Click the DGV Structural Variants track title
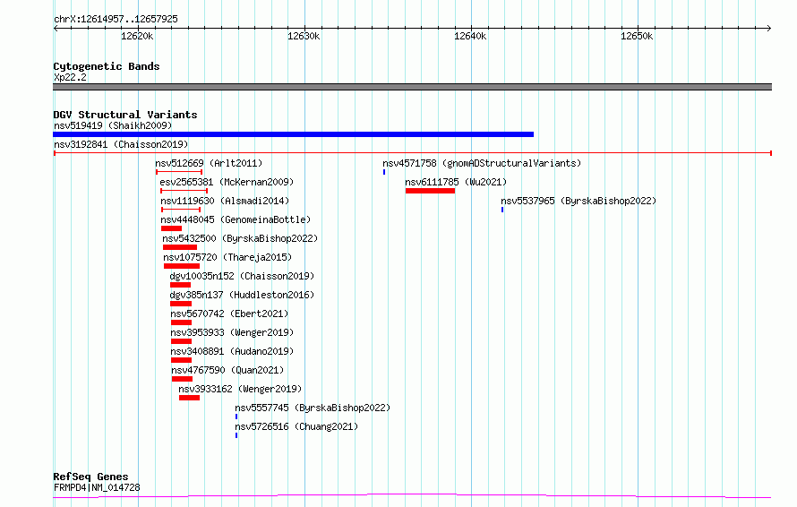Viewport: 797px width, 507px height. tap(125, 115)
